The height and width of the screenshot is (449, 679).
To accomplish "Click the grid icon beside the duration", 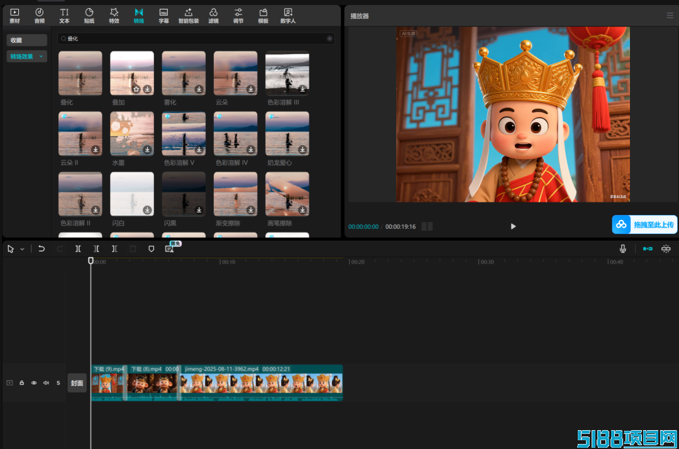I will pyautogui.click(x=427, y=226).
